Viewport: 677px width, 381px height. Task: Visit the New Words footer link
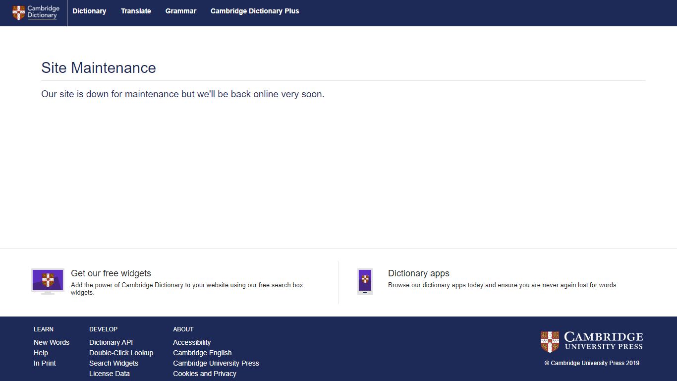coord(52,342)
